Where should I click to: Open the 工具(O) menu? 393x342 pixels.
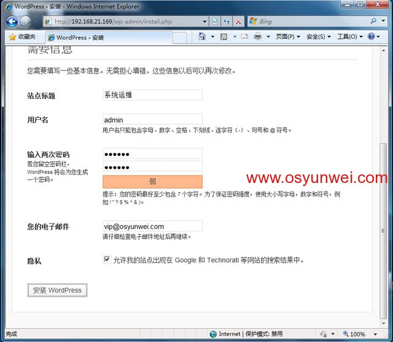[350, 37]
